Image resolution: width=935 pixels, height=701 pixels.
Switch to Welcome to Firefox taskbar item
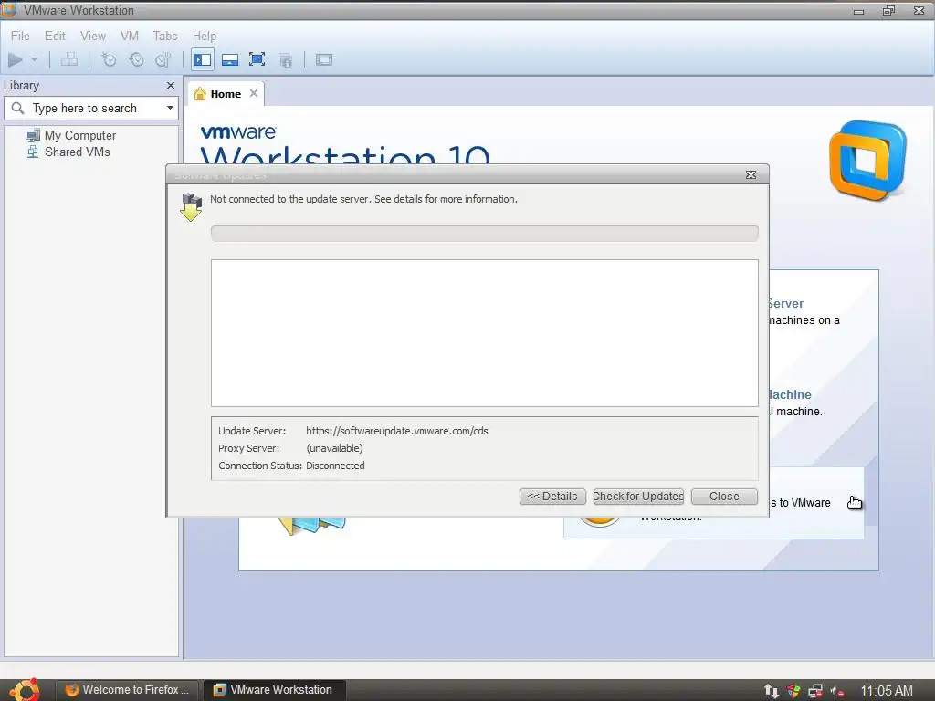tap(127, 690)
